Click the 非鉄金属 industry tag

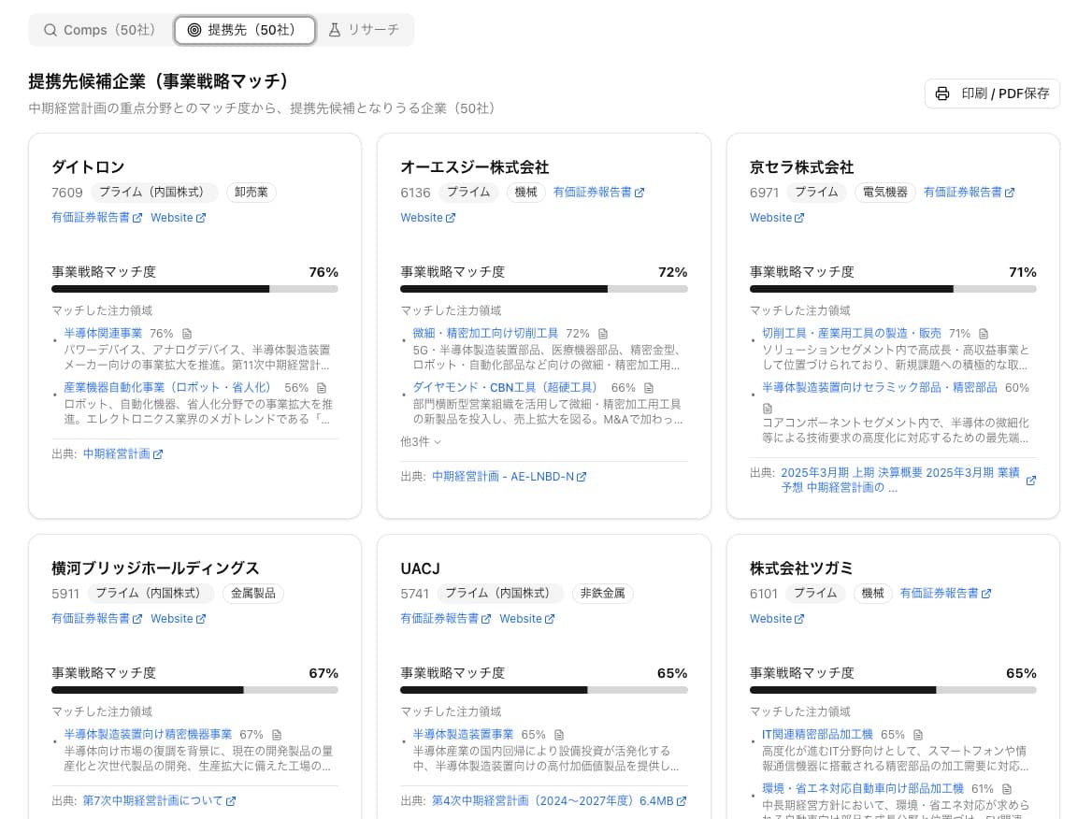(x=602, y=594)
